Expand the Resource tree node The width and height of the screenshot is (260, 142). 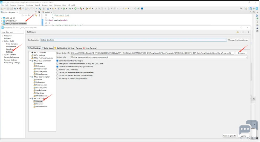3,36
